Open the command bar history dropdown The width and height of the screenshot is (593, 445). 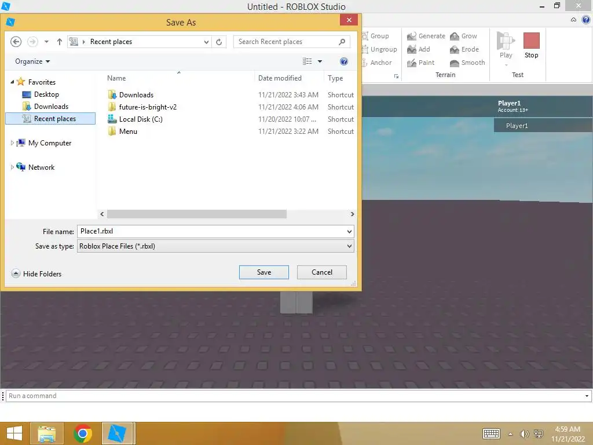point(587,396)
